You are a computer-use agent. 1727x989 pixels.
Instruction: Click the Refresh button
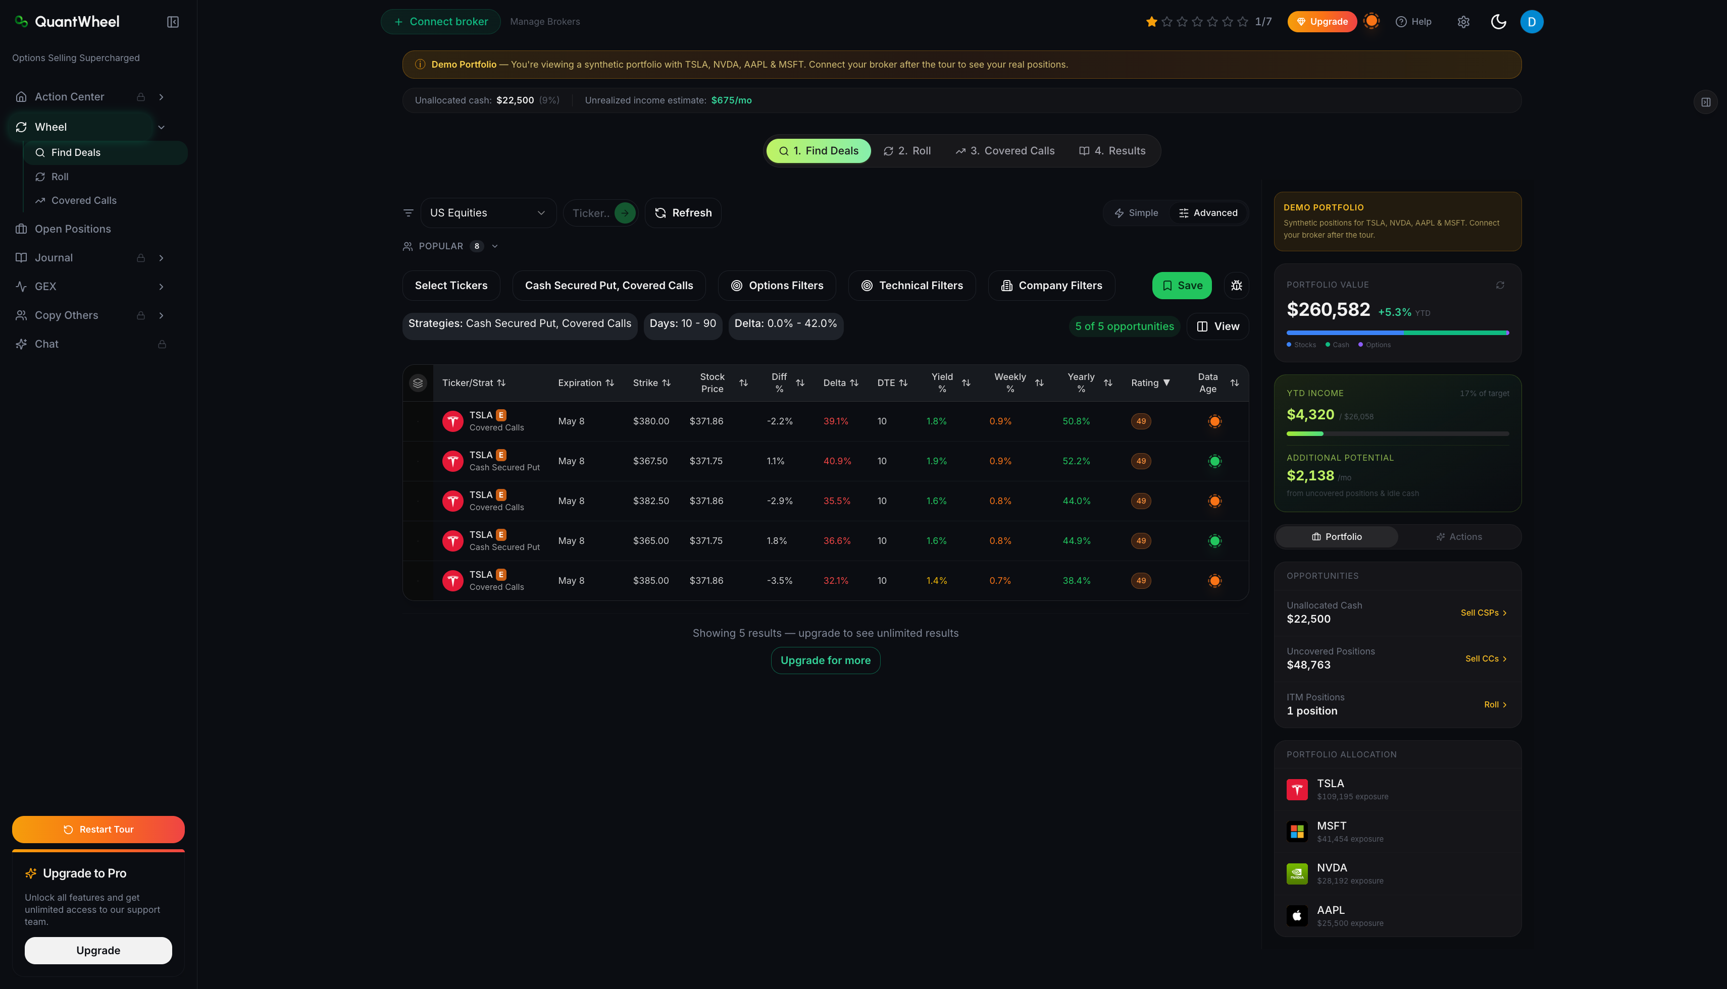(x=683, y=212)
